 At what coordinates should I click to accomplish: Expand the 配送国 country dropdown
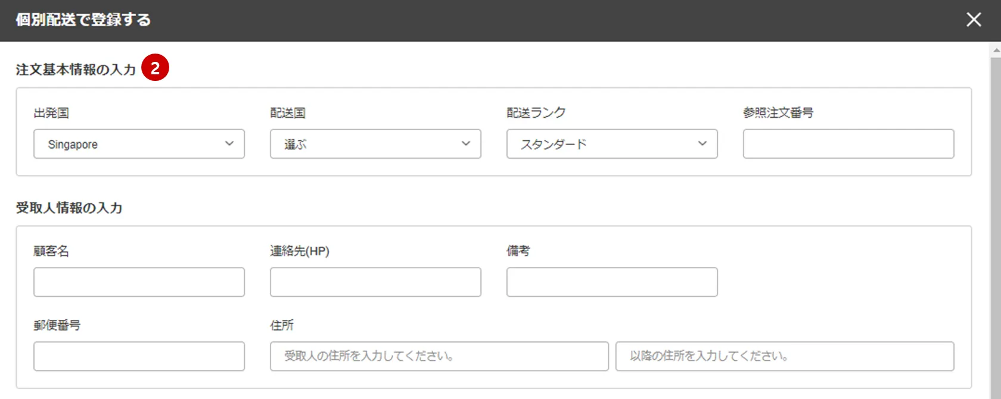click(x=375, y=144)
